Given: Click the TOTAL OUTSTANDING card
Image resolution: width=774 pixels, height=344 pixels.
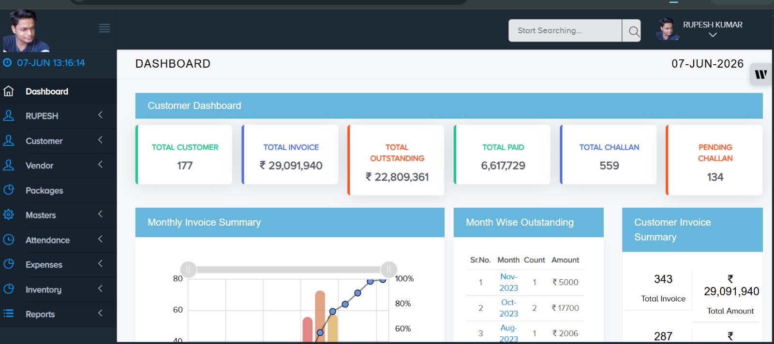Looking at the screenshot, I should point(396,160).
